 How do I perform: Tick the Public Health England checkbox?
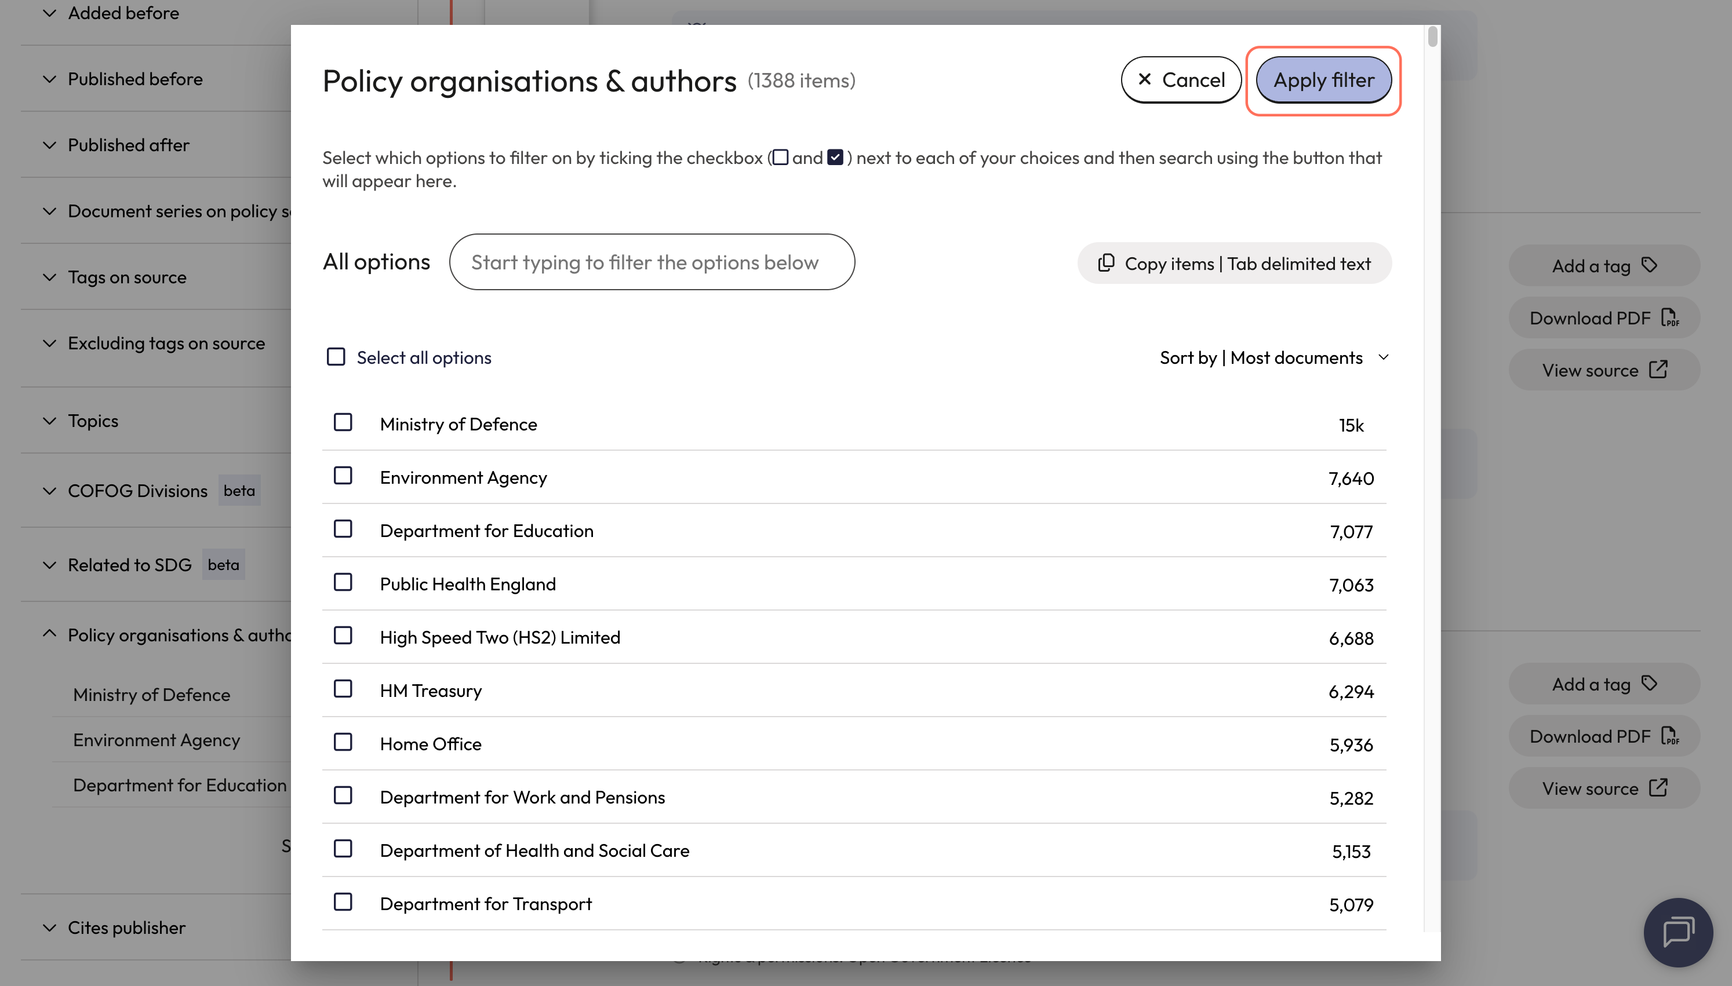343,582
